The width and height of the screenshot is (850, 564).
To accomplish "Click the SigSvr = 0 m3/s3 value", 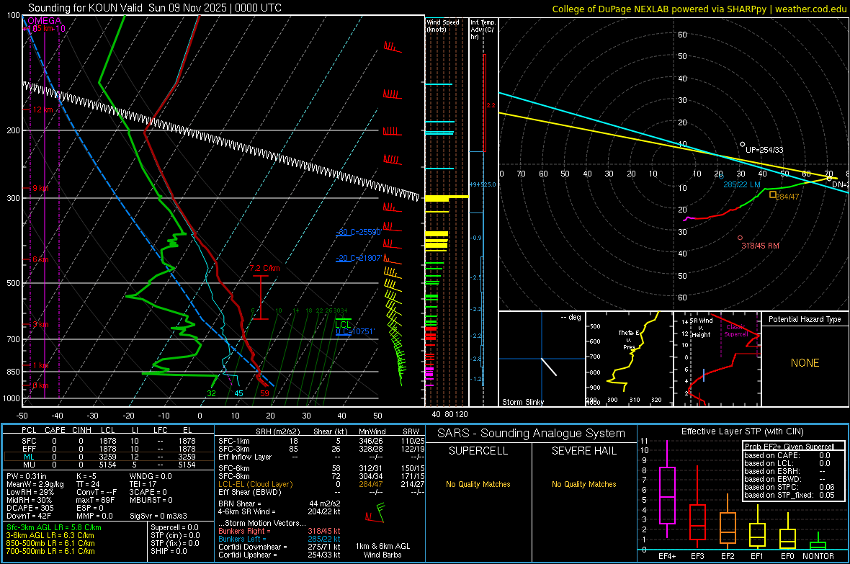I will click(158, 516).
